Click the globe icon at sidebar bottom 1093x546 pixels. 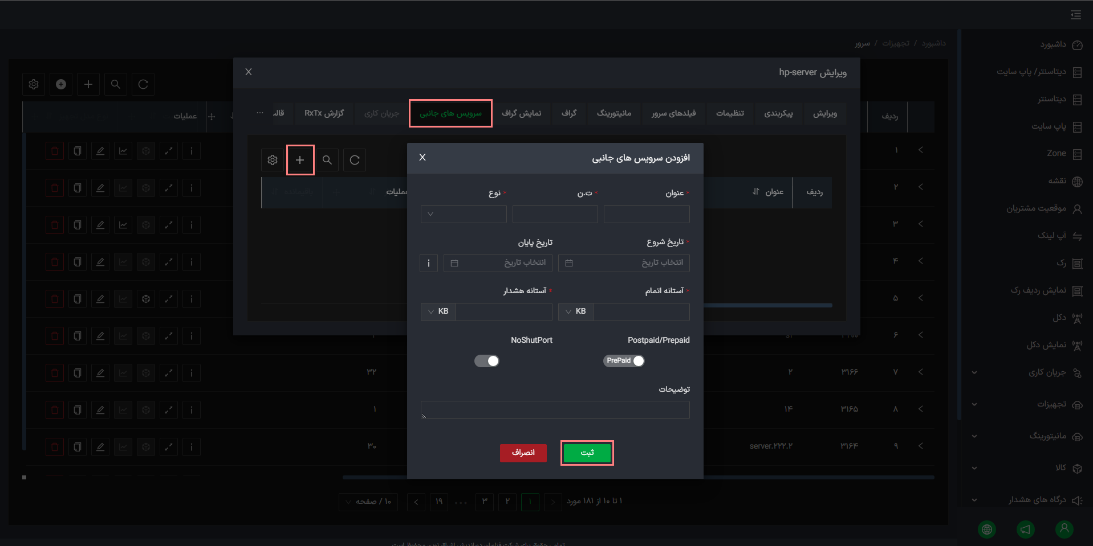pyautogui.click(x=987, y=529)
